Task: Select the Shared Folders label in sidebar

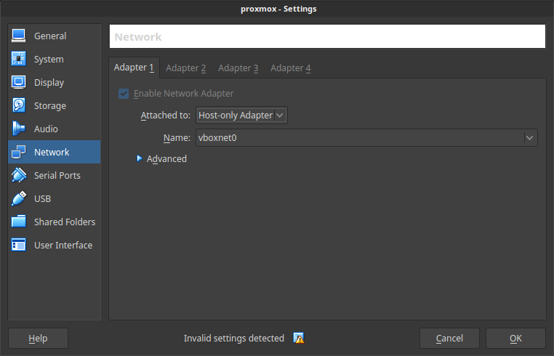Action: [x=65, y=222]
